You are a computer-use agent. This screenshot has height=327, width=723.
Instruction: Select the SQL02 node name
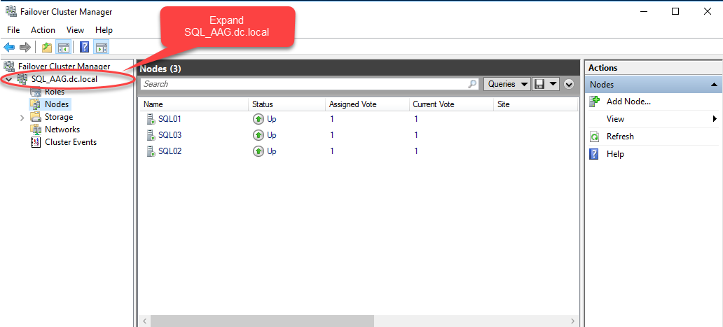click(170, 151)
